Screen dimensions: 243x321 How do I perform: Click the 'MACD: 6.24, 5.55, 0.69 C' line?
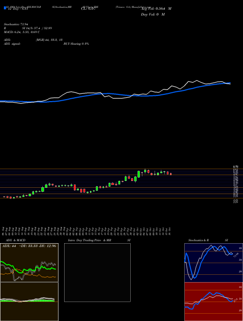click(x=22, y=32)
